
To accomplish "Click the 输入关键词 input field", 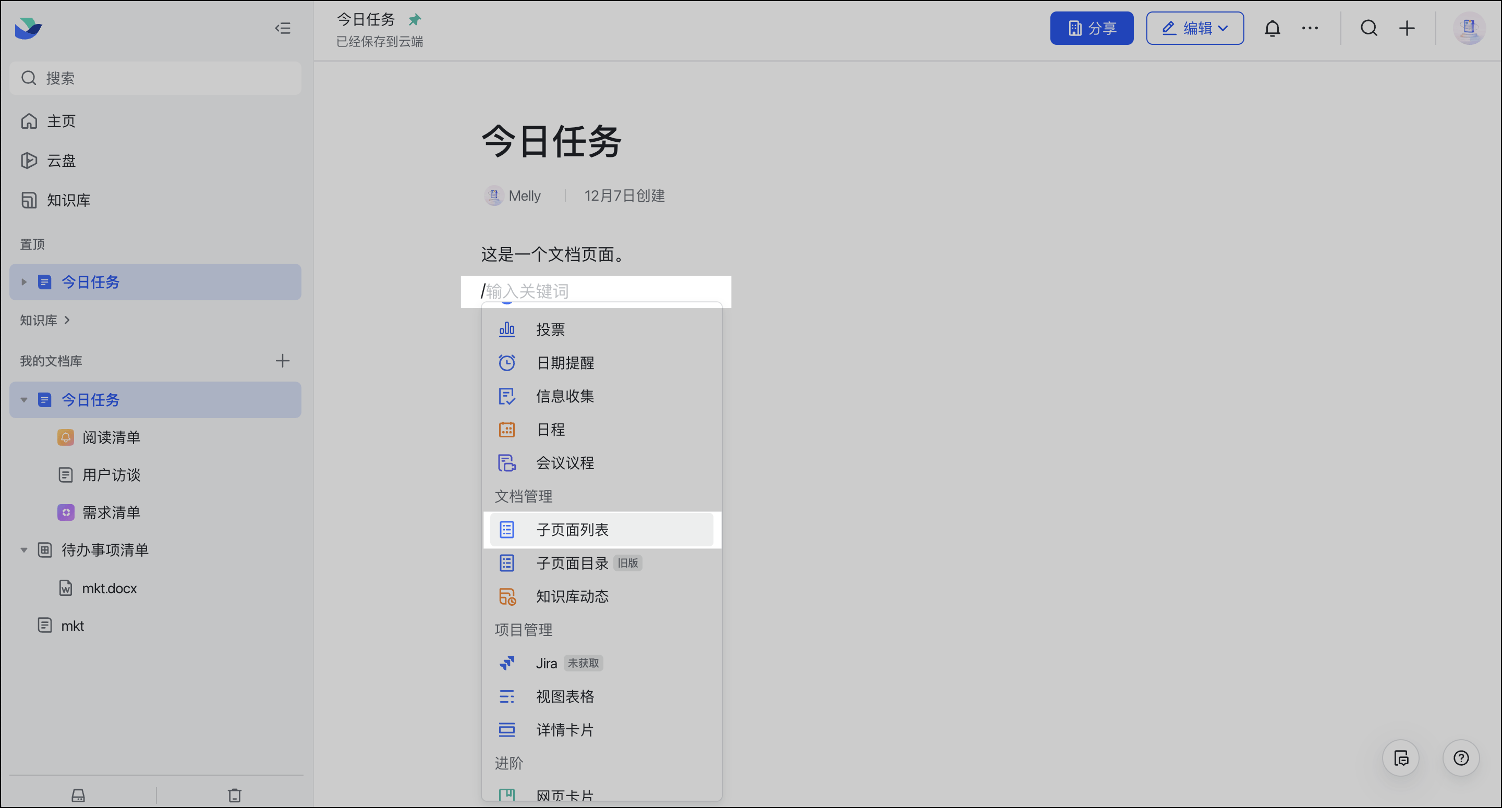I will tap(595, 291).
